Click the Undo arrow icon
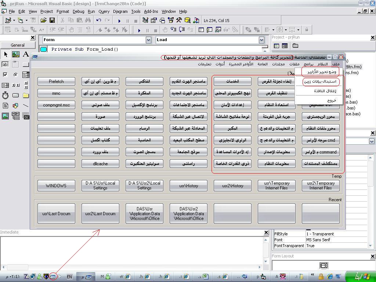This screenshot has width=376, height=282. click(x=98, y=21)
